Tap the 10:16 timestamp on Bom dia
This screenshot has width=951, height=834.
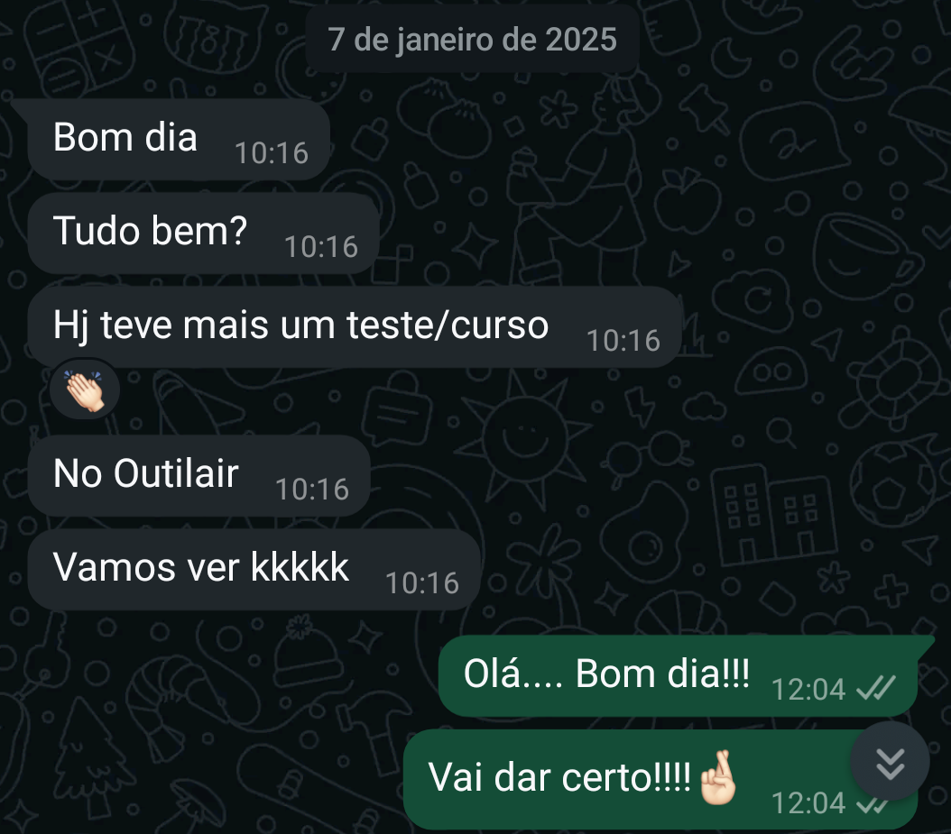click(x=272, y=152)
